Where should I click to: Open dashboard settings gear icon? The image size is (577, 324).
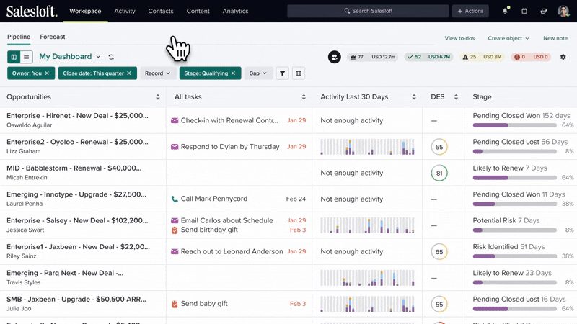coord(563,57)
